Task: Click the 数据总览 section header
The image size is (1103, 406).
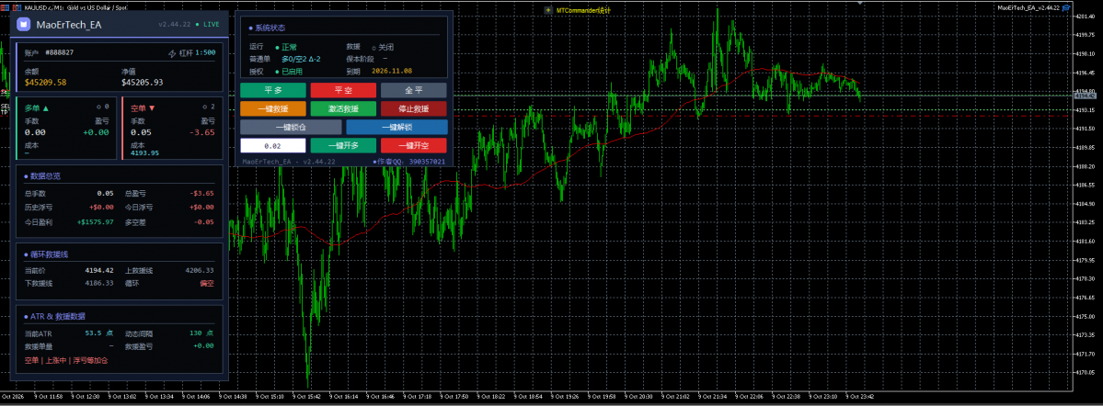Action: coord(42,176)
